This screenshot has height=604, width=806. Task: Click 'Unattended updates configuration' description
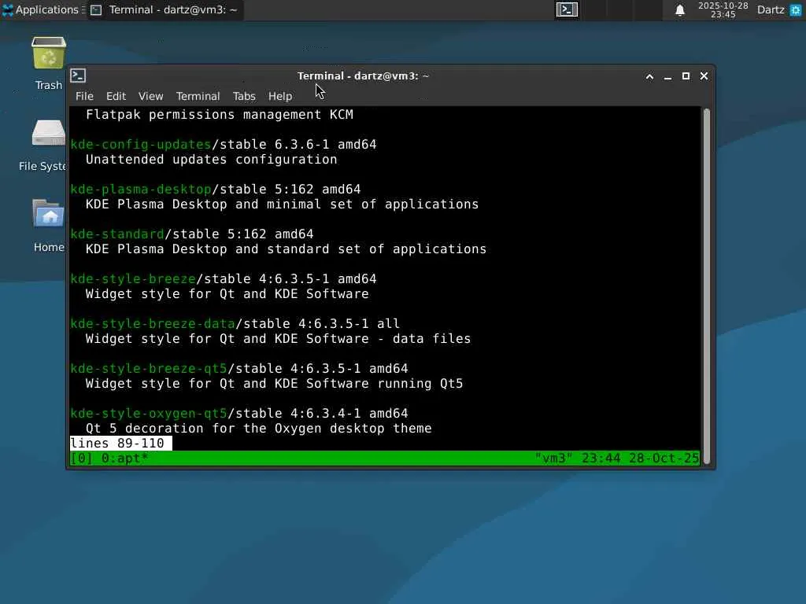211,159
